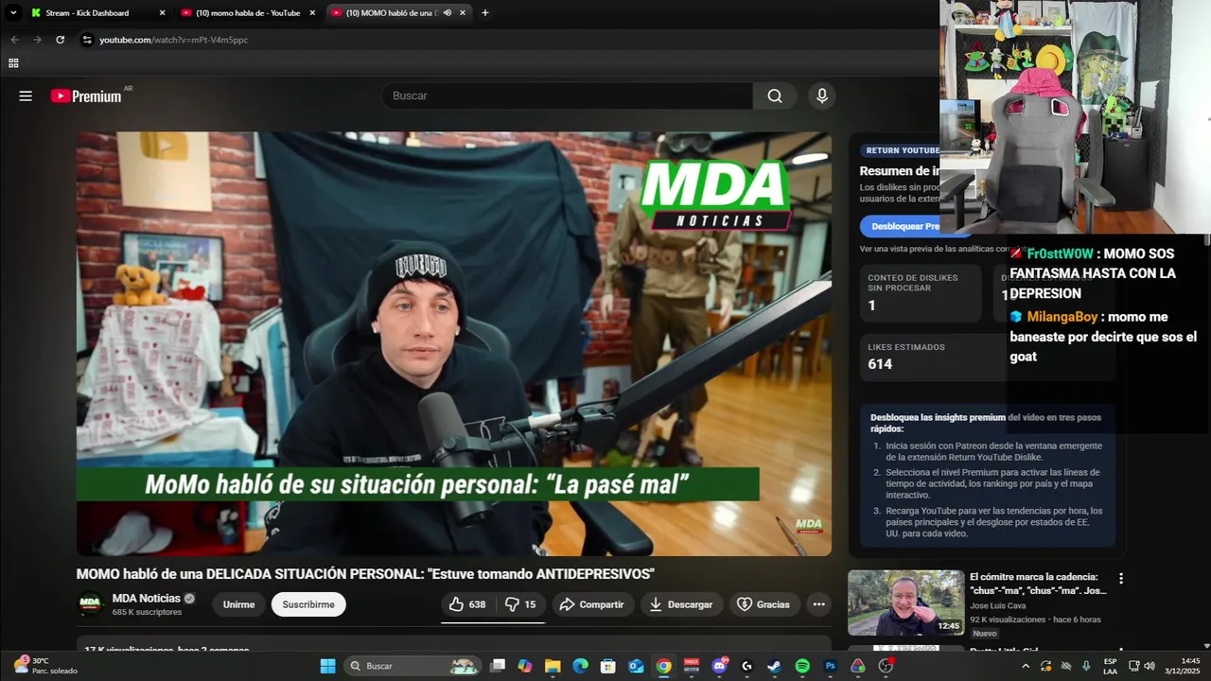Click the RETURN YOUTUBE badge
1211x681 pixels.
click(x=903, y=150)
